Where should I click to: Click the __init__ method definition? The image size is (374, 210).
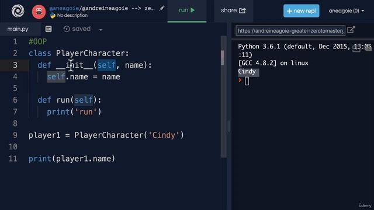click(x=95, y=65)
